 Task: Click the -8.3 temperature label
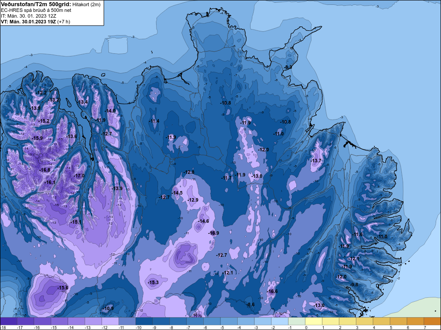(288, 67)
